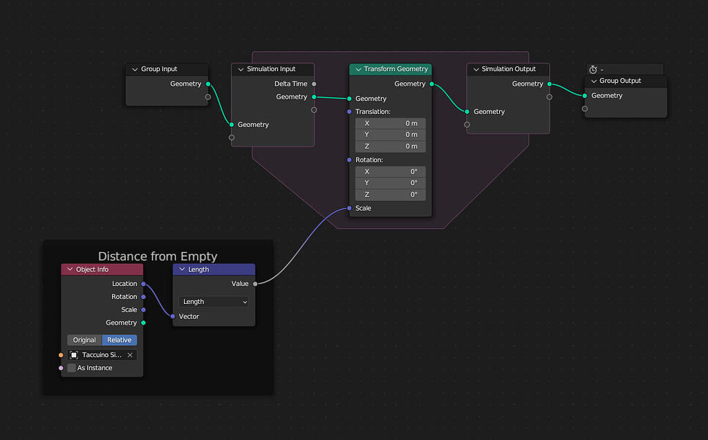Open the Length operation dropdown
This screenshot has width=708, height=440.
click(x=214, y=302)
